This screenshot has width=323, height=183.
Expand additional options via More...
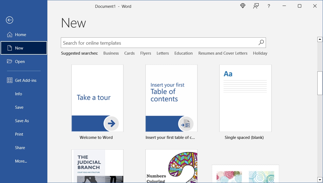[21, 161]
